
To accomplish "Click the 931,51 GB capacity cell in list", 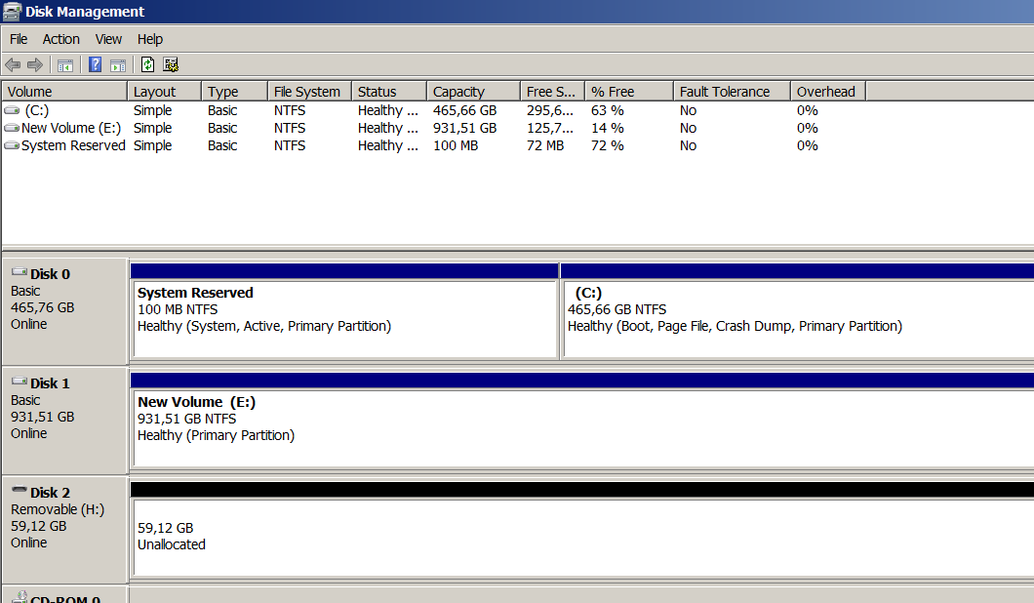I will point(465,128).
